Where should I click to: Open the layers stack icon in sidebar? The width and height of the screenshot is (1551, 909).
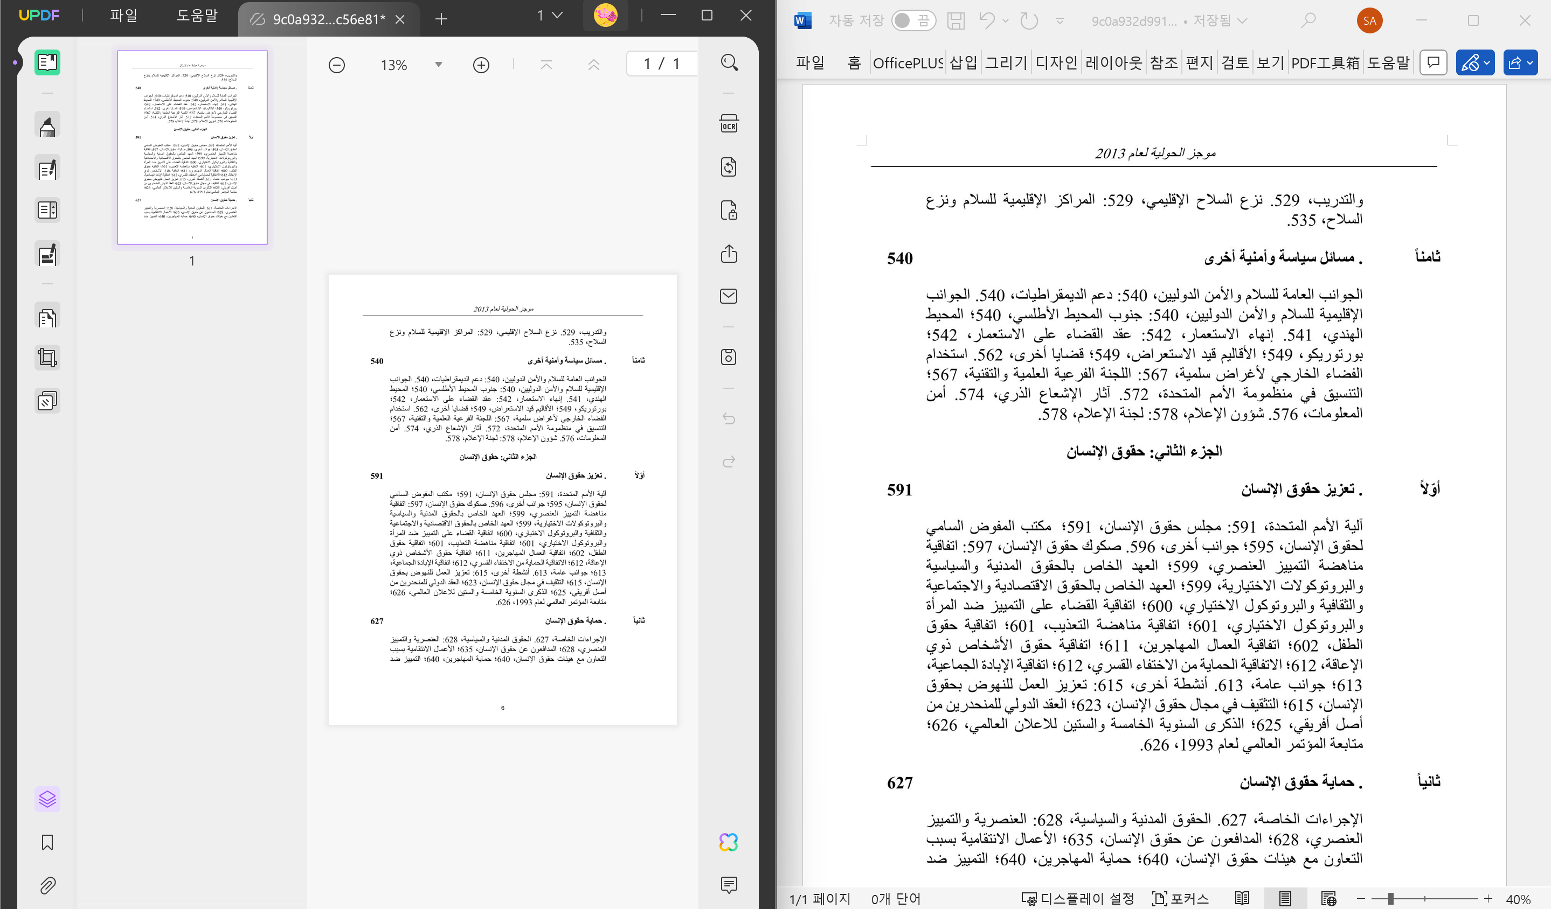[47, 799]
